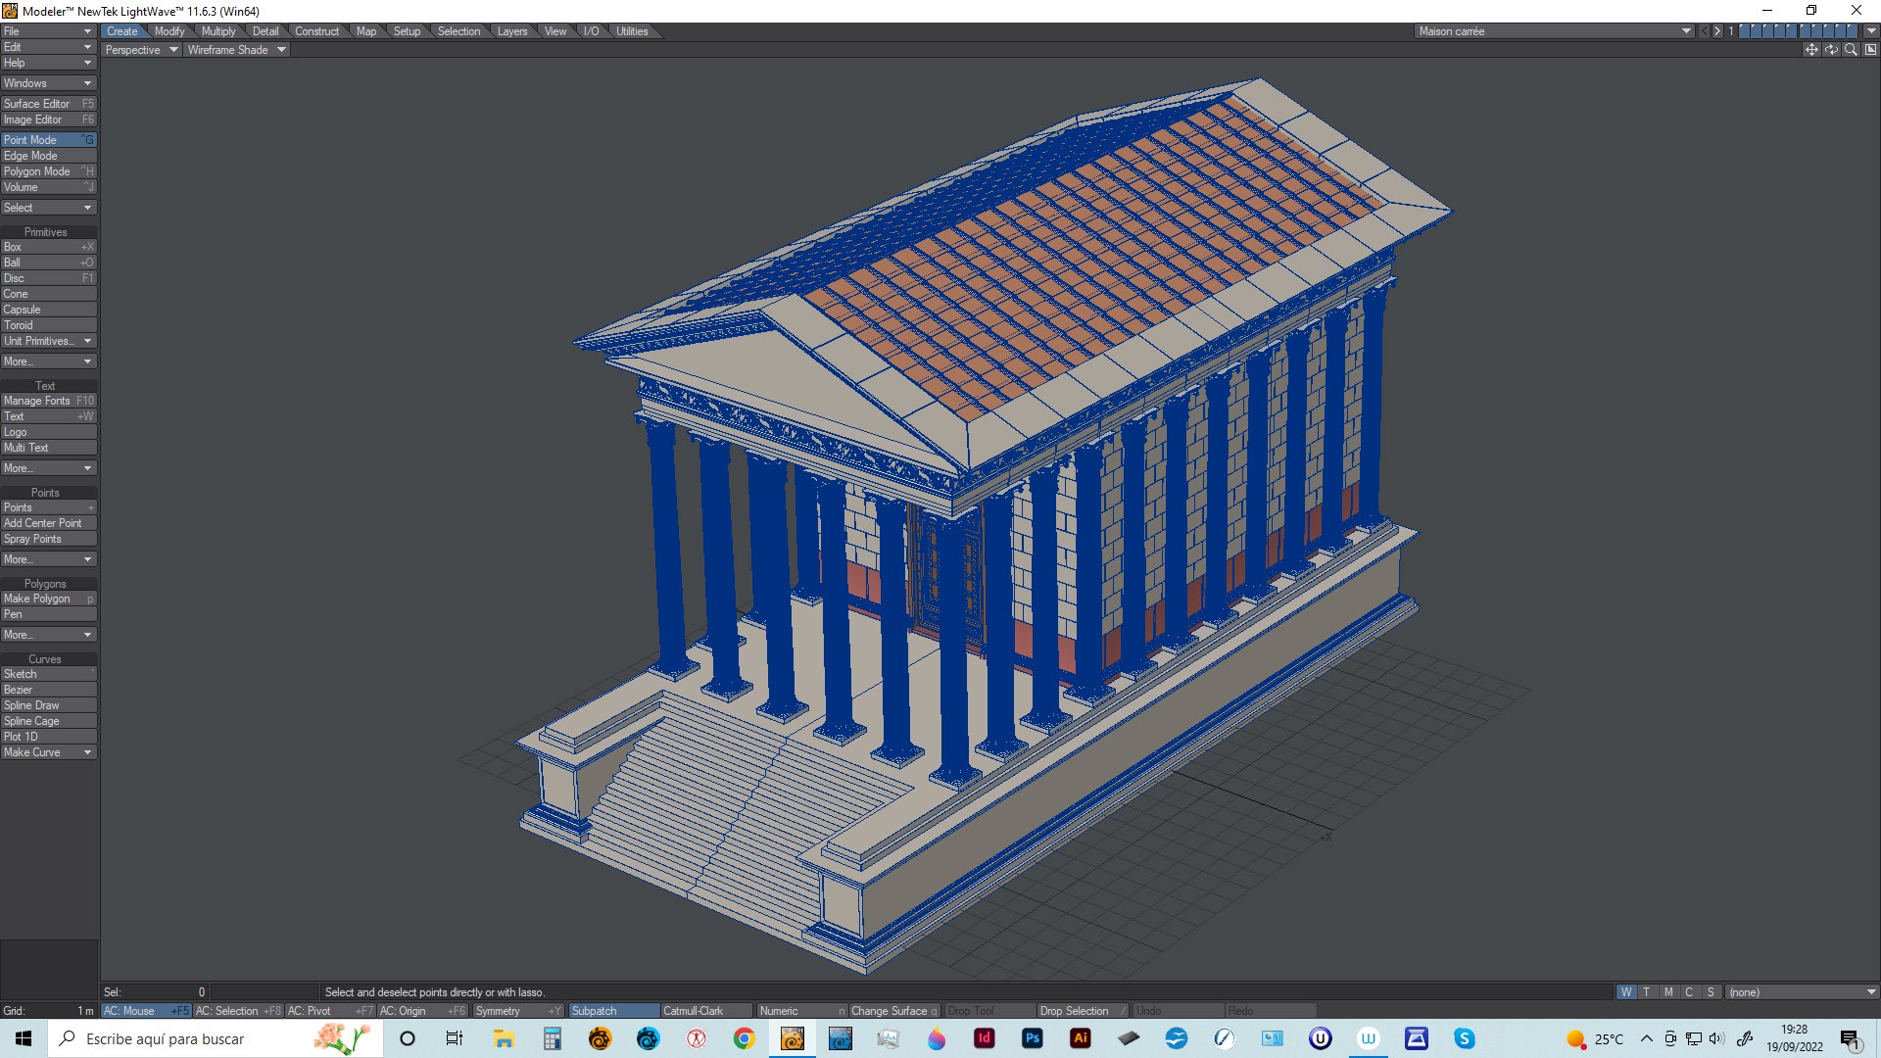Viewport: 1881px width, 1058px height.
Task: Go to previous layer bank arrow
Action: pyautogui.click(x=1704, y=31)
